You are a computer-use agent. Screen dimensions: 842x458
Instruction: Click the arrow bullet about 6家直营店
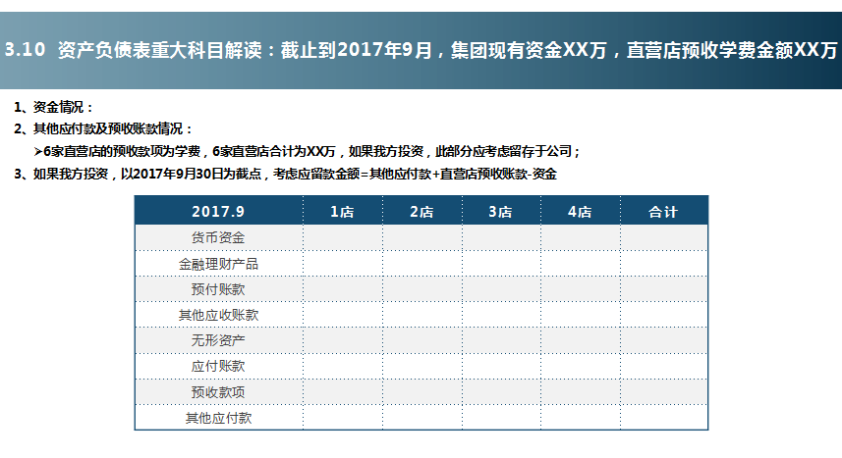click(307, 151)
